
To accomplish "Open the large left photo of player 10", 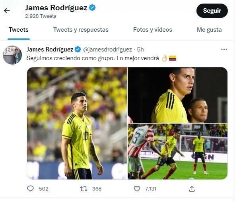I will [77, 123].
